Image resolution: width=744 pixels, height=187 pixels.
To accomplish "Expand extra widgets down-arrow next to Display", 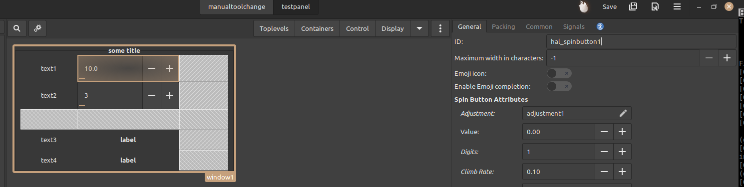I will (x=419, y=28).
